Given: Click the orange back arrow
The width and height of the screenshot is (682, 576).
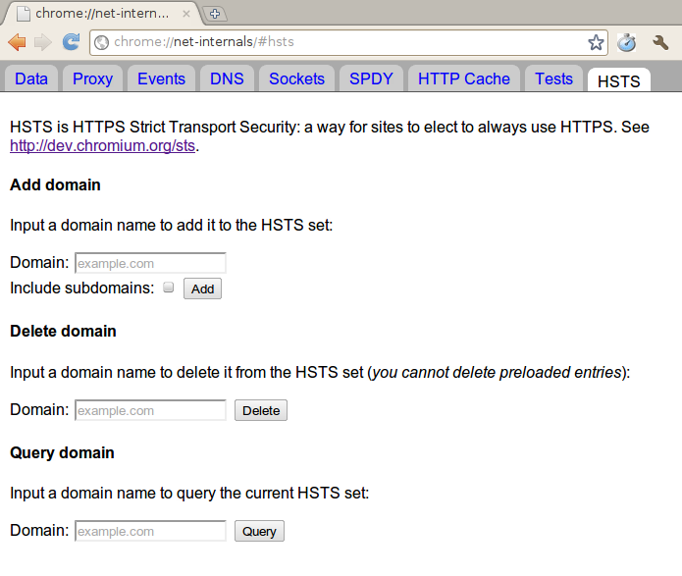Looking at the screenshot, I should [x=17, y=42].
